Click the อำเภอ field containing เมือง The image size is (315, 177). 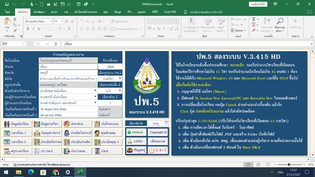(69, 67)
